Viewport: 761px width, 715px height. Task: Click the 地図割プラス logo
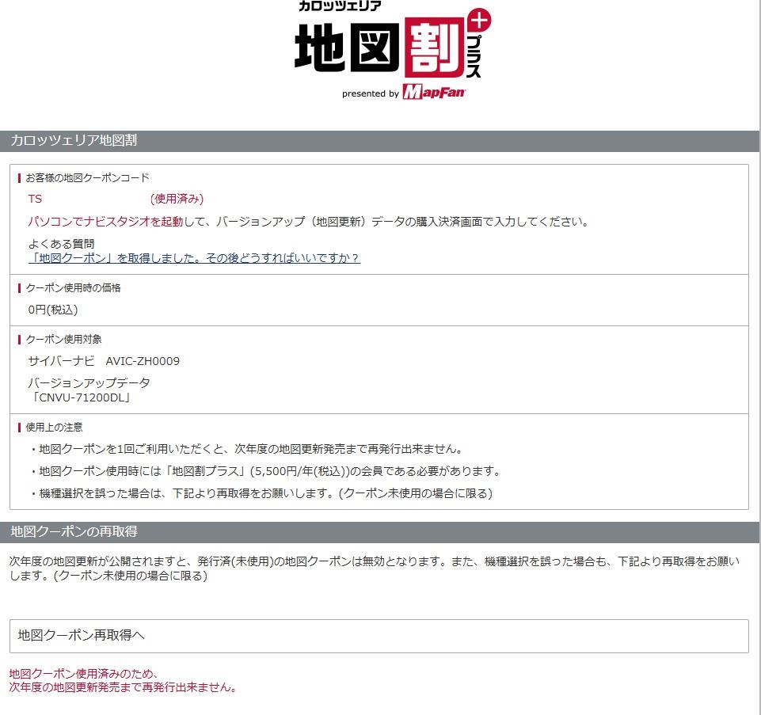393,47
